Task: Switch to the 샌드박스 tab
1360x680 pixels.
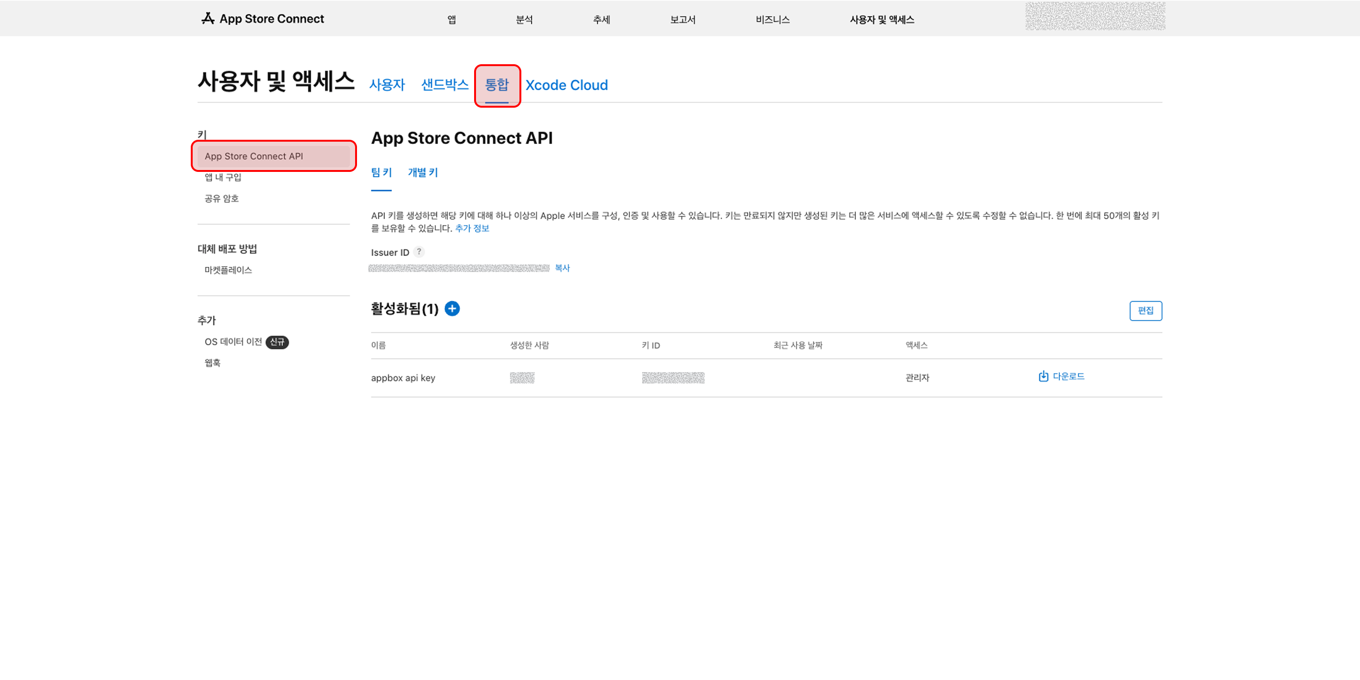Action: pyautogui.click(x=444, y=85)
